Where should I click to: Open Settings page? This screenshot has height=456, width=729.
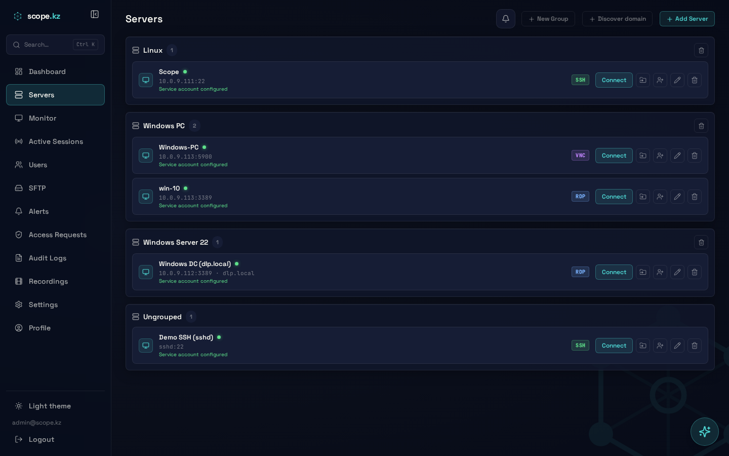click(55, 305)
